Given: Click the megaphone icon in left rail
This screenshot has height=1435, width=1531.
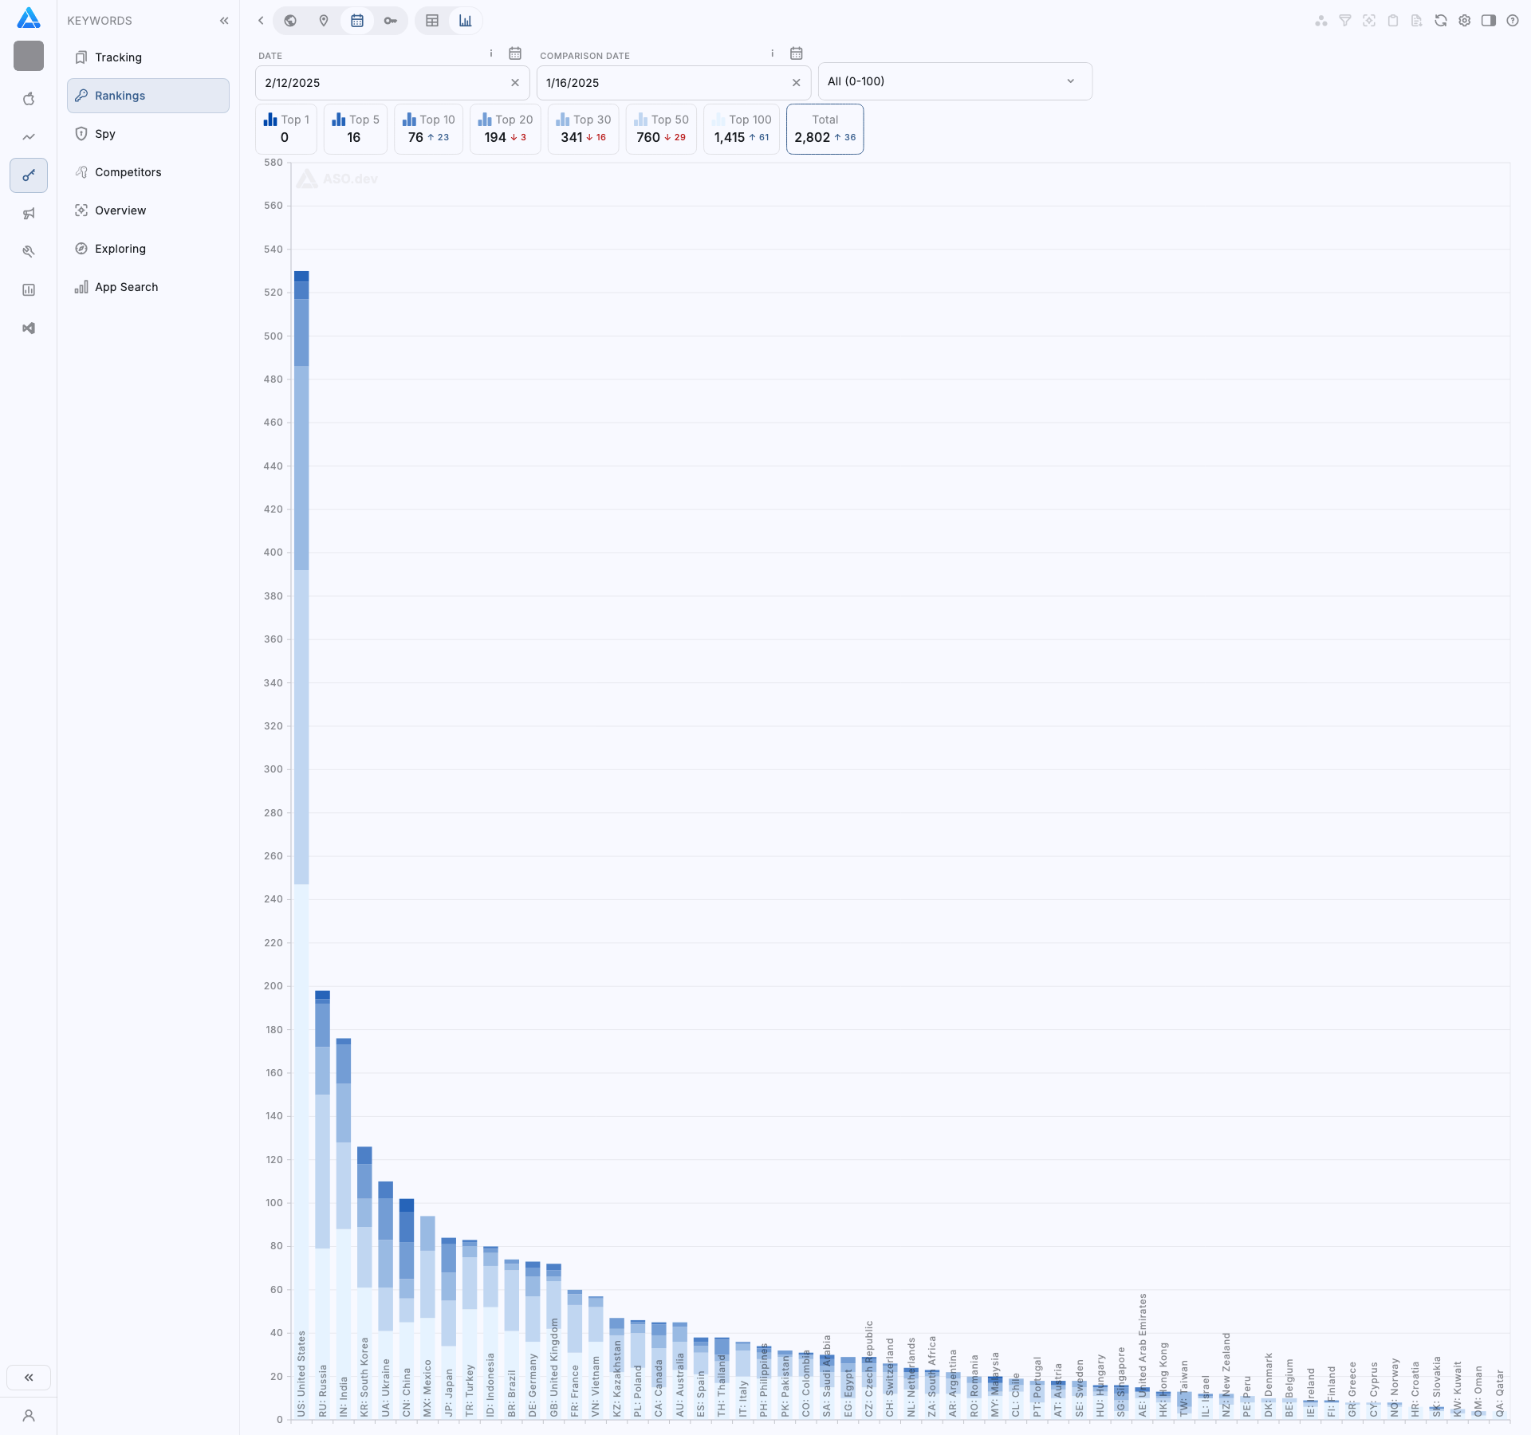Looking at the screenshot, I should pos(29,214).
